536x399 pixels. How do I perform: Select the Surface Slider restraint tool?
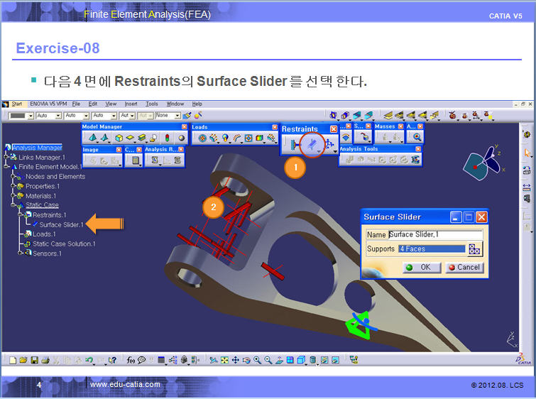coord(311,144)
